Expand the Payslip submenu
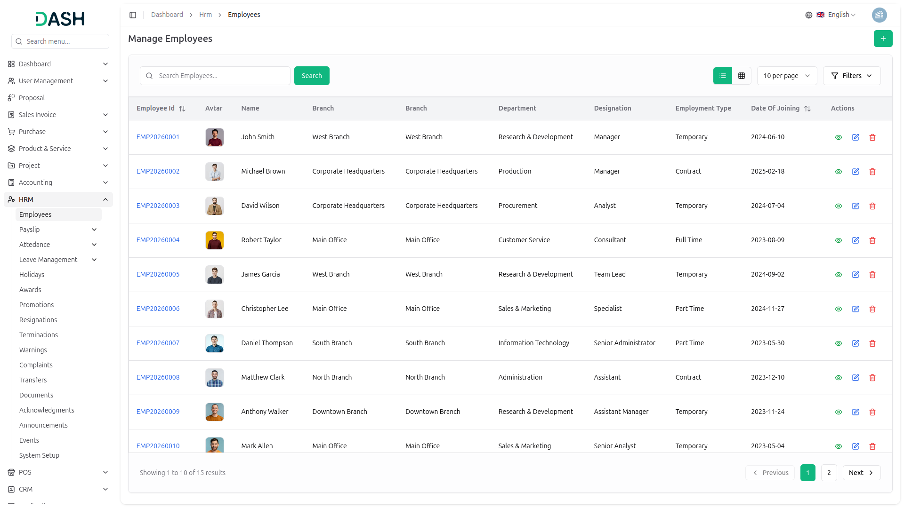The image size is (904, 508). [58, 230]
